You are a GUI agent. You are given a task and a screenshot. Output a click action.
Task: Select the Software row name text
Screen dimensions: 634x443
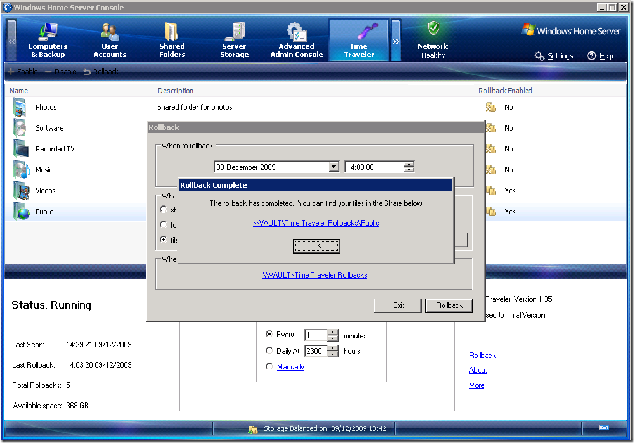tap(49, 128)
